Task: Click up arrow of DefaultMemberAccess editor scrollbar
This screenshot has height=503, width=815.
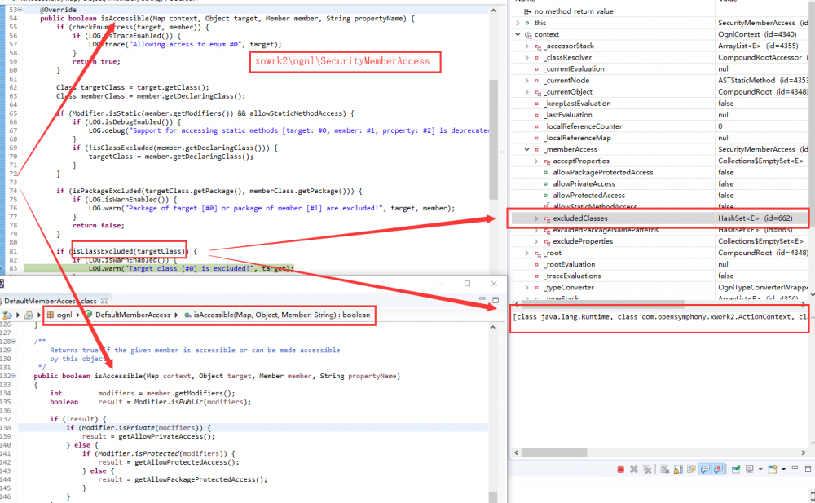Action: pyautogui.click(x=493, y=327)
